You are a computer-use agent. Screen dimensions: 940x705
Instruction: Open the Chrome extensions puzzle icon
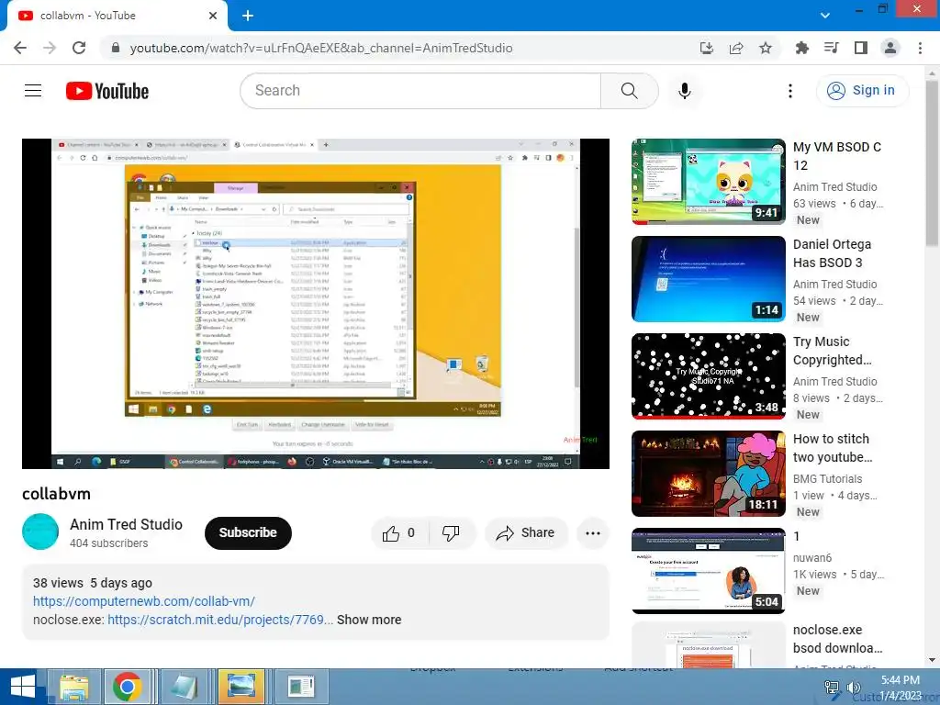click(x=801, y=48)
